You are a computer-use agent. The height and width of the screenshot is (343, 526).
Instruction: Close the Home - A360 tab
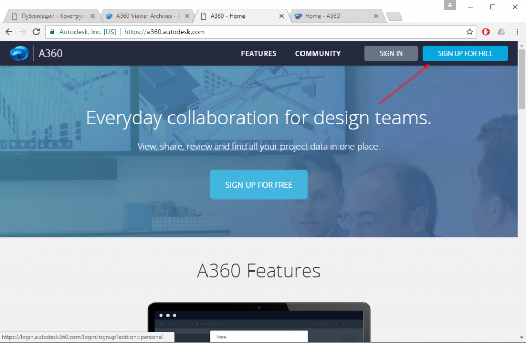pos(376,16)
